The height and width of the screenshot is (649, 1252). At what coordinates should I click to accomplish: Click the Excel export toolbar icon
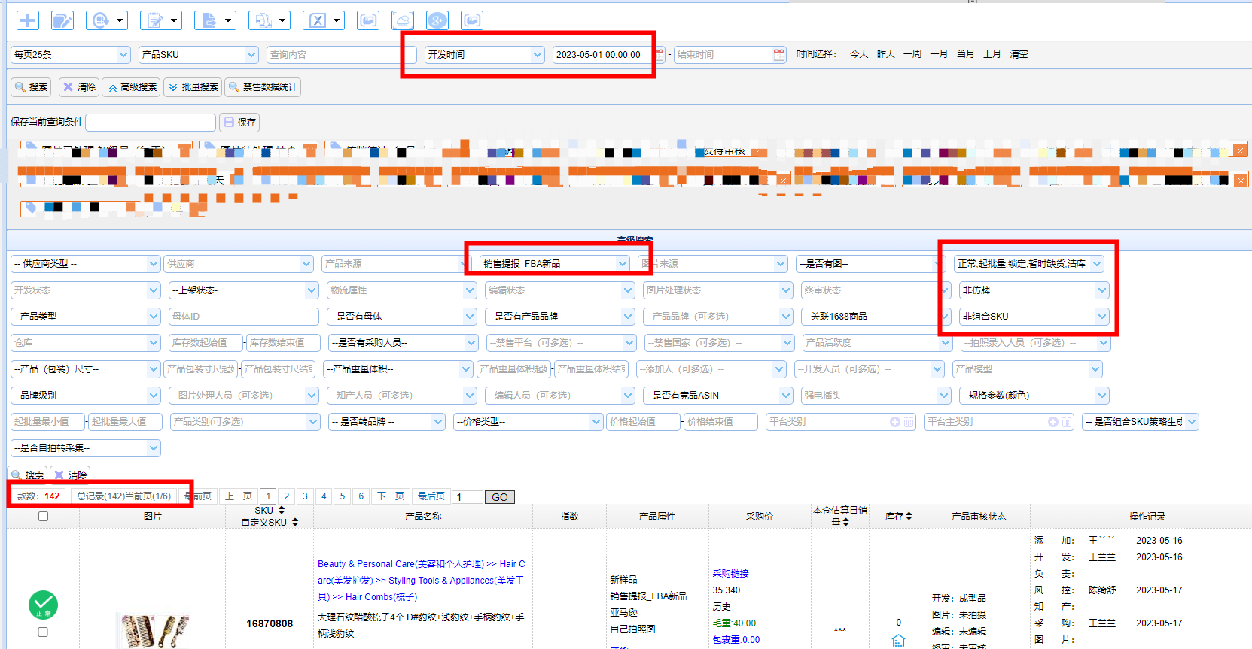[x=324, y=20]
